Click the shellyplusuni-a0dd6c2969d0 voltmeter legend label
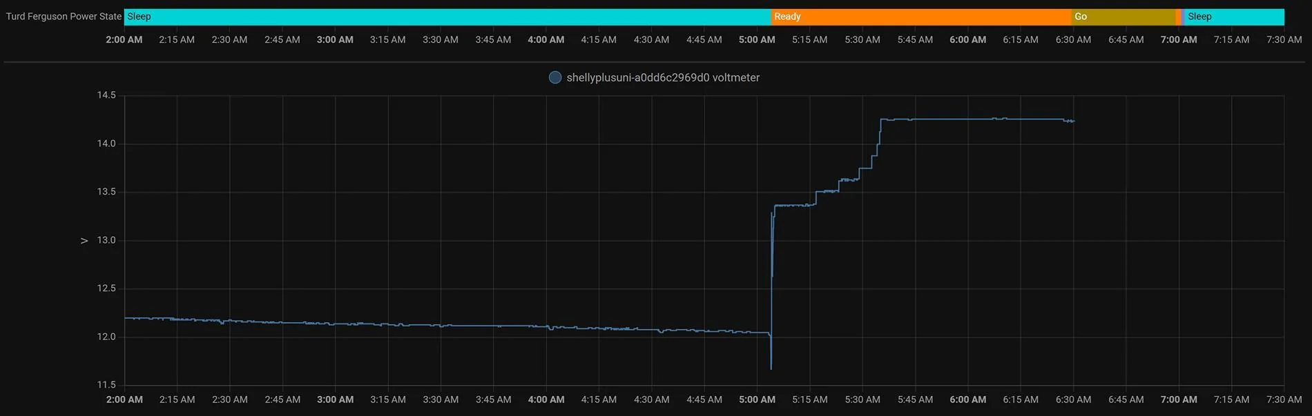 [663, 77]
